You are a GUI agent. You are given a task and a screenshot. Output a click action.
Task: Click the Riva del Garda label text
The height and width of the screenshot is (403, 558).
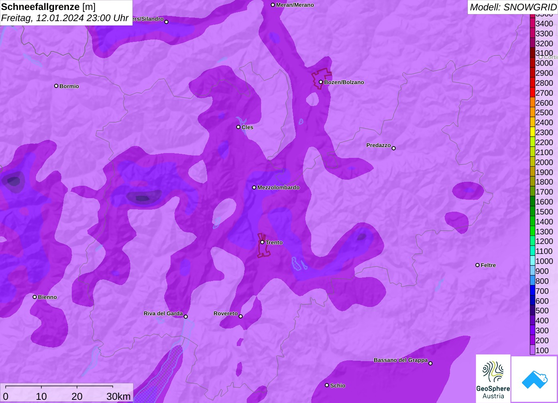click(163, 313)
